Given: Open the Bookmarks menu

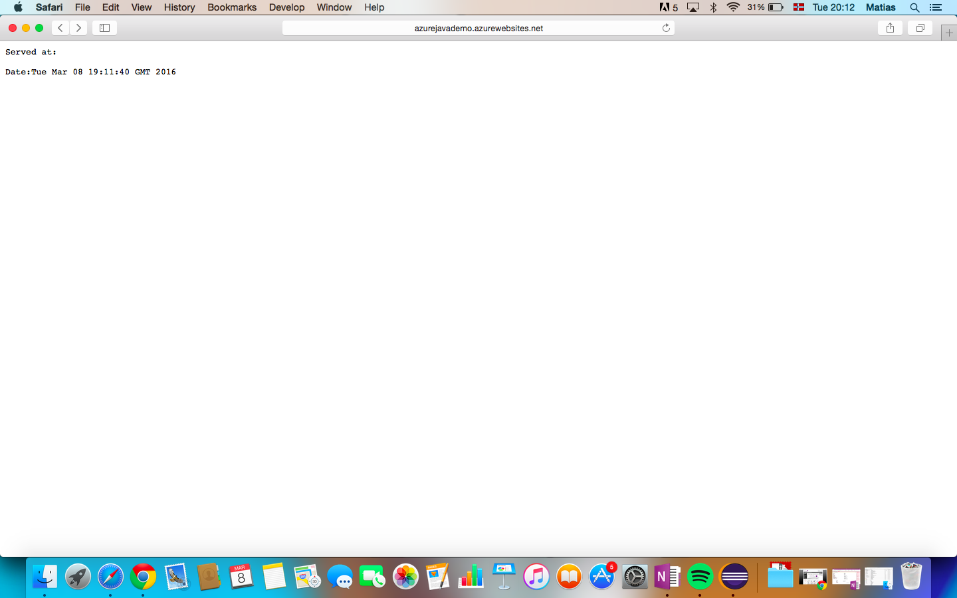Looking at the screenshot, I should pyautogui.click(x=232, y=7).
